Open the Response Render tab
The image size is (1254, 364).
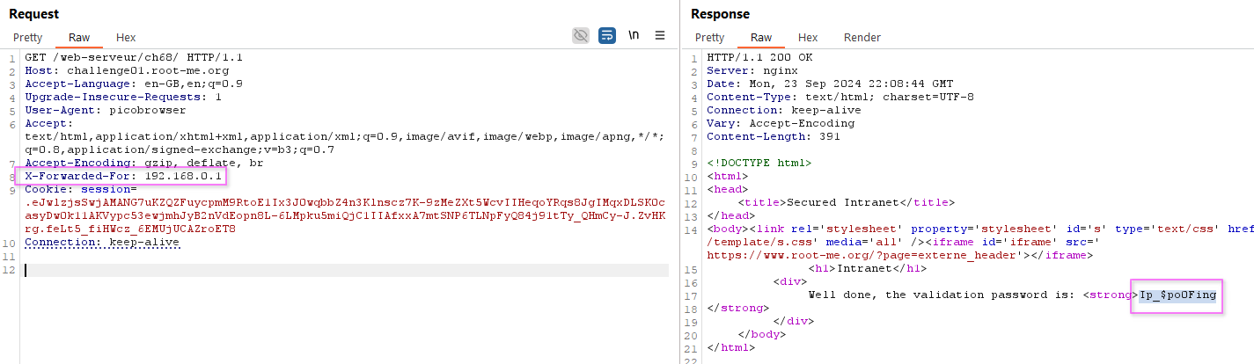862,37
